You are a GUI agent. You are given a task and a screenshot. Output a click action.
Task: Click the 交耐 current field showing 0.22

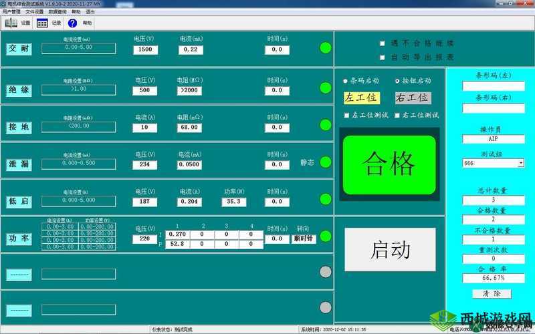point(191,49)
